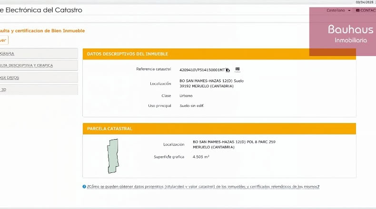Open the CARTOGRAFIA sidebar option
The width and height of the screenshot is (376, 209).
coord(39,53)
